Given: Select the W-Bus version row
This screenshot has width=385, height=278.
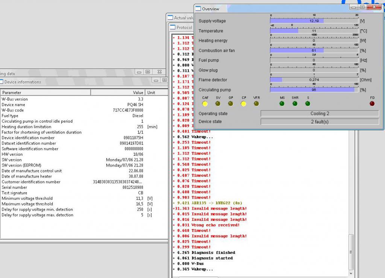Looking at the screenshot, I should pyautogui.click(x=84, y=99).
